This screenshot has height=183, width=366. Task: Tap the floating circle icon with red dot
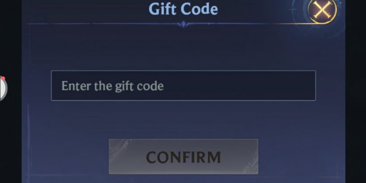tap(3, 88)
